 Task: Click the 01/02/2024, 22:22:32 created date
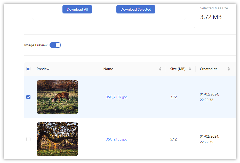click(x=209, y=97)
